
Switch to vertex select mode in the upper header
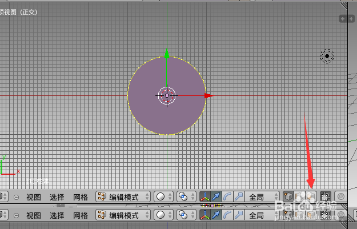click(288, 196)
